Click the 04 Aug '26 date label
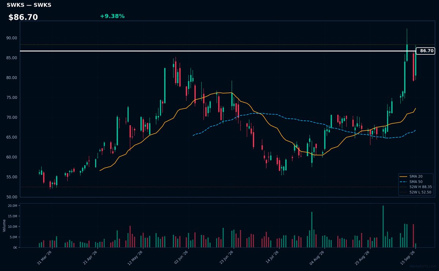Screen dimensions: 439x271 click(317, 257)
